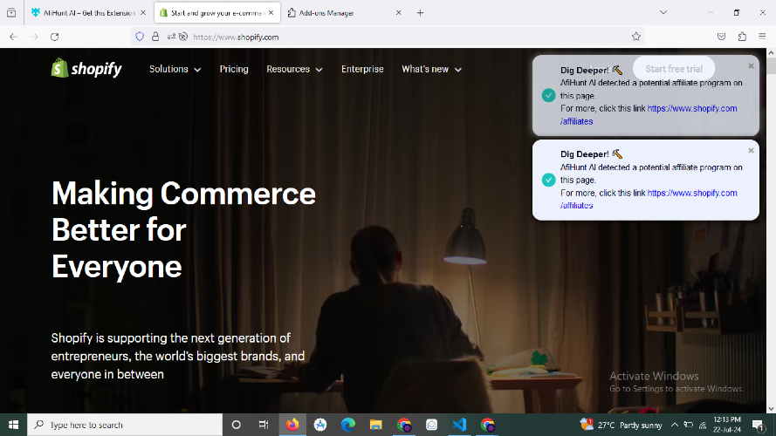The width and height of the screenshot is (776, 436).
Task: Click the page vertical scrollbar
Action: tap(771, 230)
